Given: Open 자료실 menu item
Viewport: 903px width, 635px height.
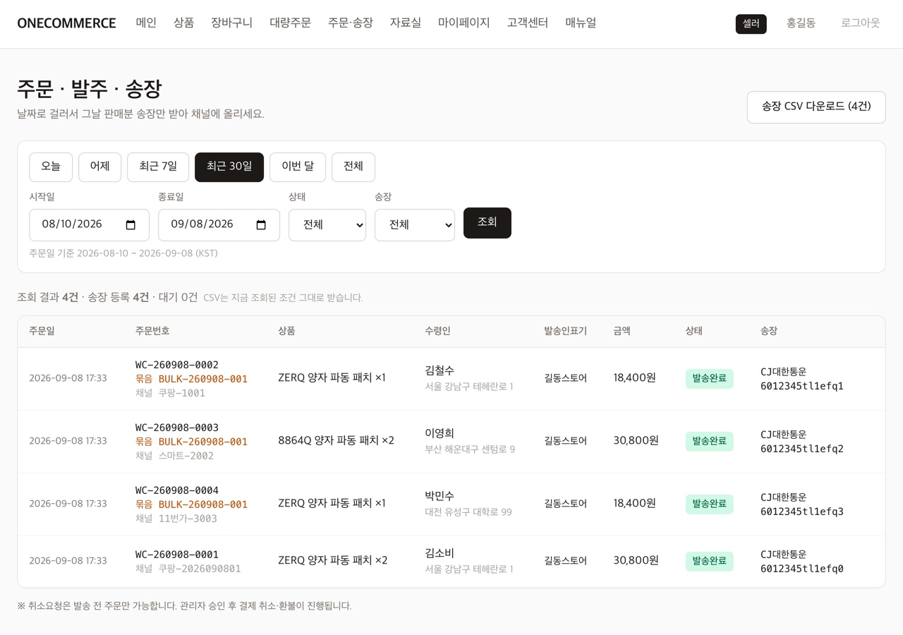Looking at the screenshot, I should tap(405, 23).
